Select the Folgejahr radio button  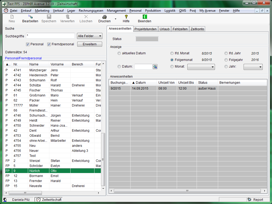tap(226, 60)
